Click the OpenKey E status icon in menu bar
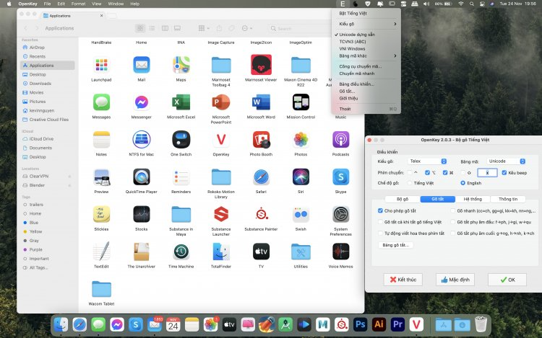 coord(343,4)
